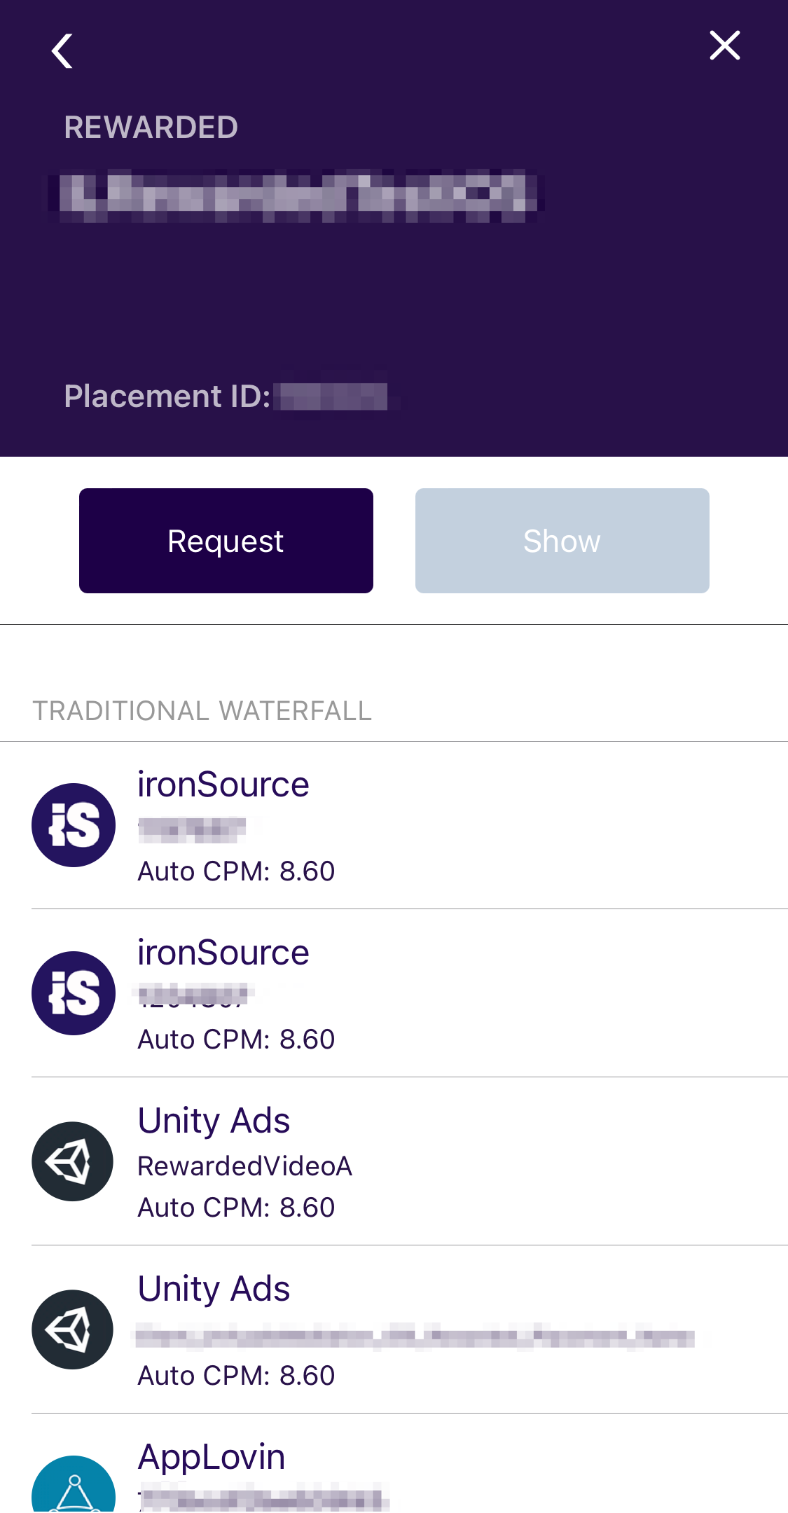
Task: Tap Unity Ads icon beside RewardedVideoA
Action: tap(73, 1161)
